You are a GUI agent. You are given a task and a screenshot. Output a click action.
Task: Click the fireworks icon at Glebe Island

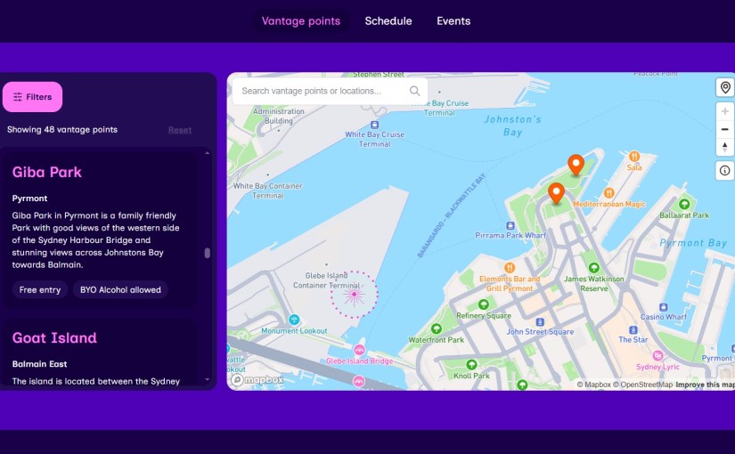tap(354, 294)
